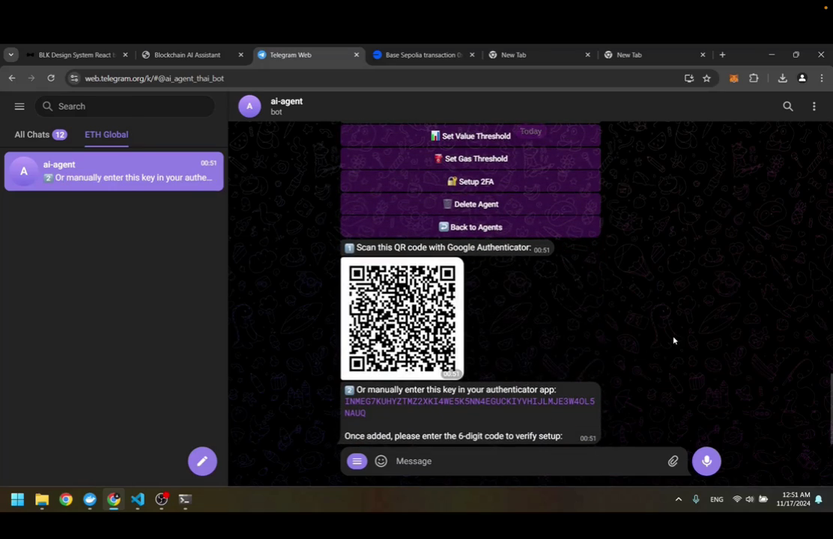Click the address bar URL
Viewport: 833px width, 539px height.
click(154, 79)
